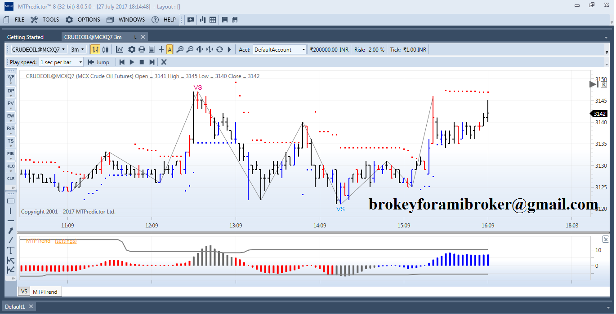
Task: Click the save-all layouts icon
Action: (235, 20)
